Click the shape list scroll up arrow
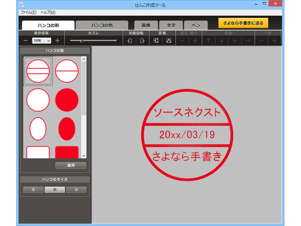 (84, 59)
